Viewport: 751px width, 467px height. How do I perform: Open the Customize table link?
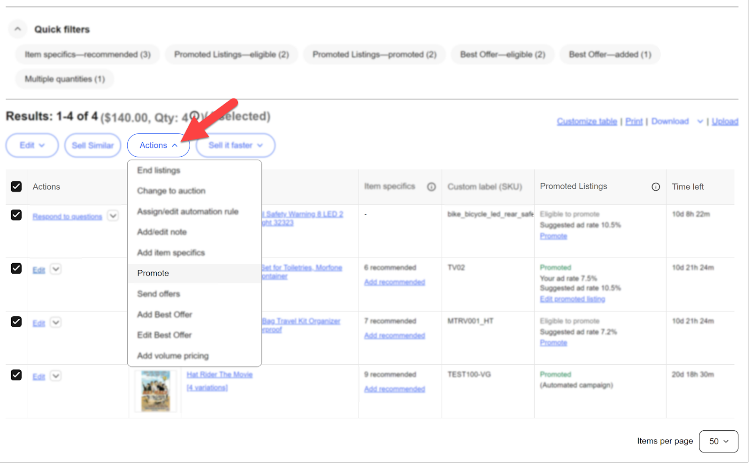[586, 121]
